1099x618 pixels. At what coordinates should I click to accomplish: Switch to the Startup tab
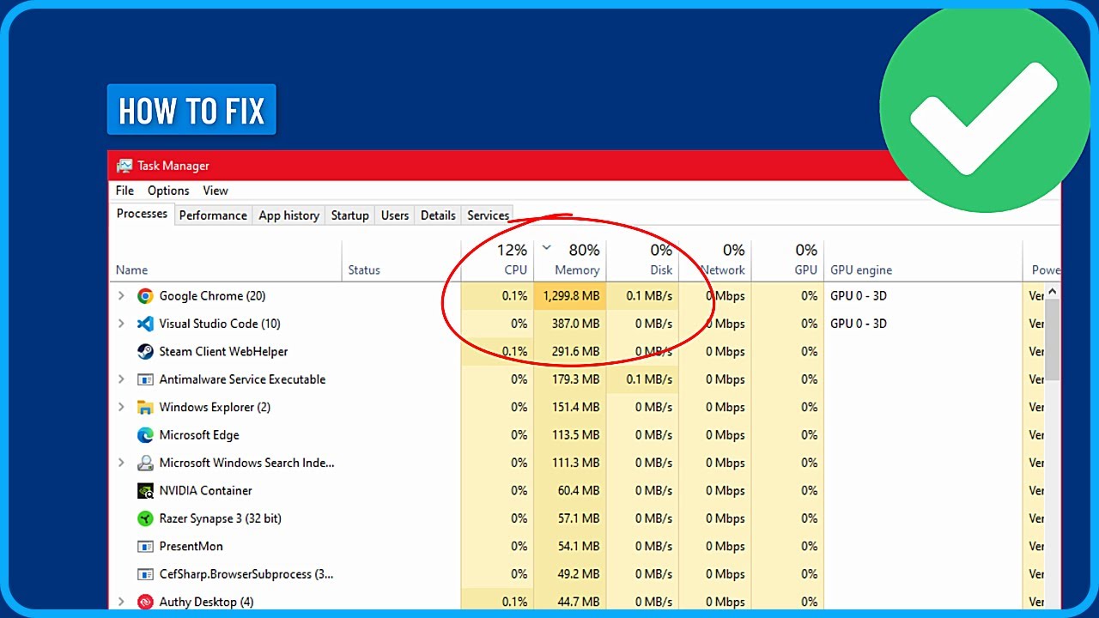tap(350, 215)
